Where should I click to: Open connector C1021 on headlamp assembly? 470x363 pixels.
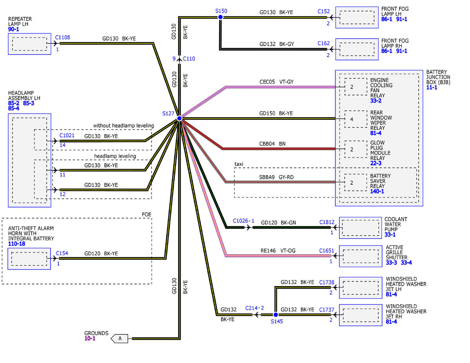[67, 135]
